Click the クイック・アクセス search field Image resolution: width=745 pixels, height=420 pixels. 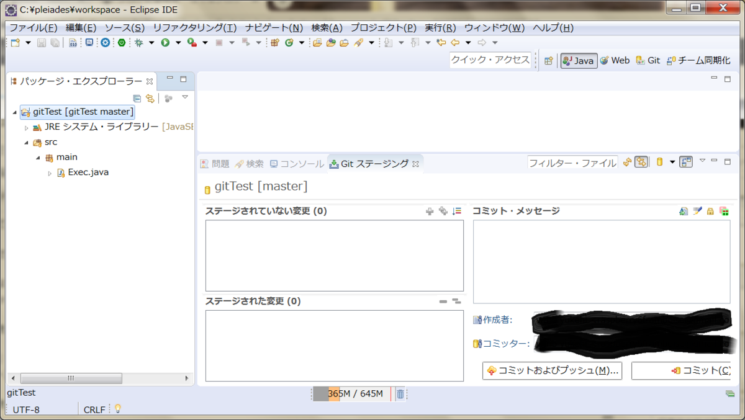pos(490,60)
